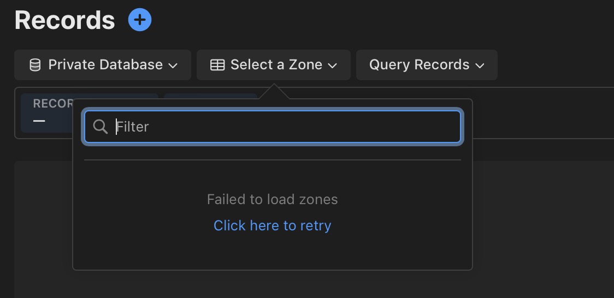Click the popover pointer arrow under zone button
614x298 pixels.
point(274,91)
